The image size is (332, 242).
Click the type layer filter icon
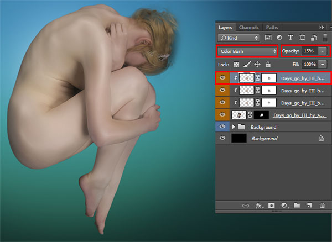click(x=290, y=38)
